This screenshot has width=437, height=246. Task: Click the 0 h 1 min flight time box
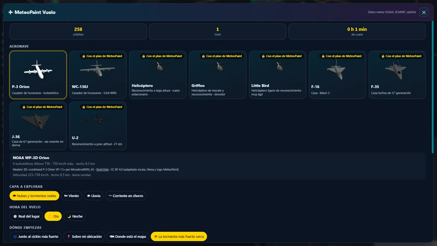tap(357, 32)
